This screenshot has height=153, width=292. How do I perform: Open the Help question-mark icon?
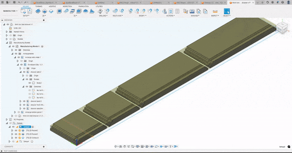point(283,3)
